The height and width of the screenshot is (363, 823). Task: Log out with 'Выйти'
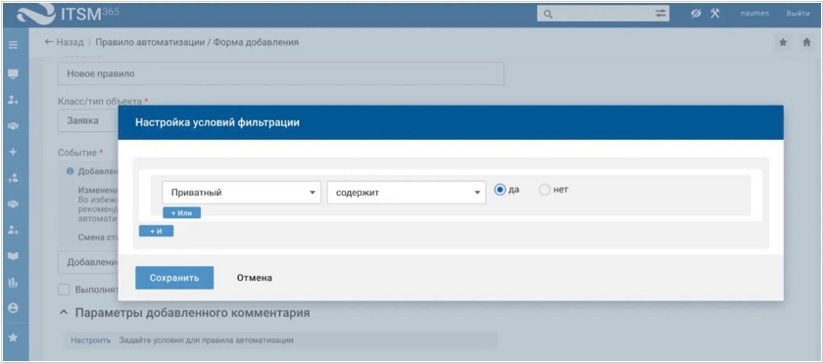[x=798, y=14]
